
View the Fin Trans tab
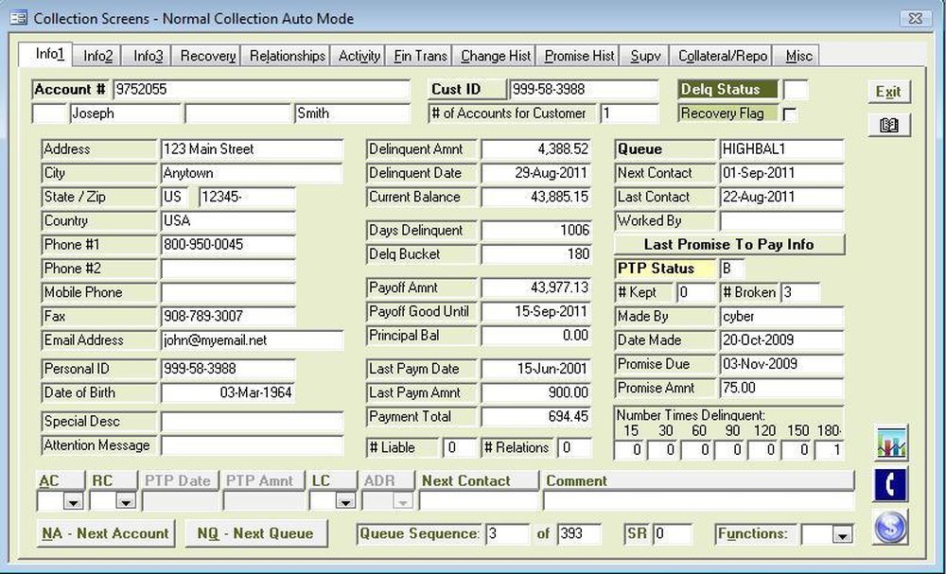click(419, 55)
